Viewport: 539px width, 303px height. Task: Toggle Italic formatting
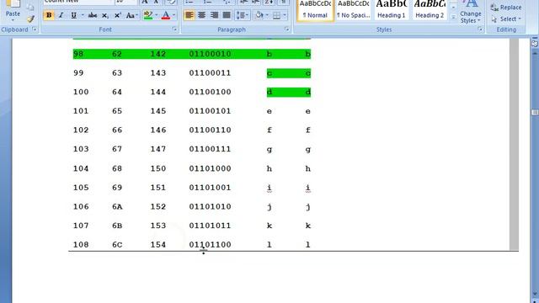[61, 15]
